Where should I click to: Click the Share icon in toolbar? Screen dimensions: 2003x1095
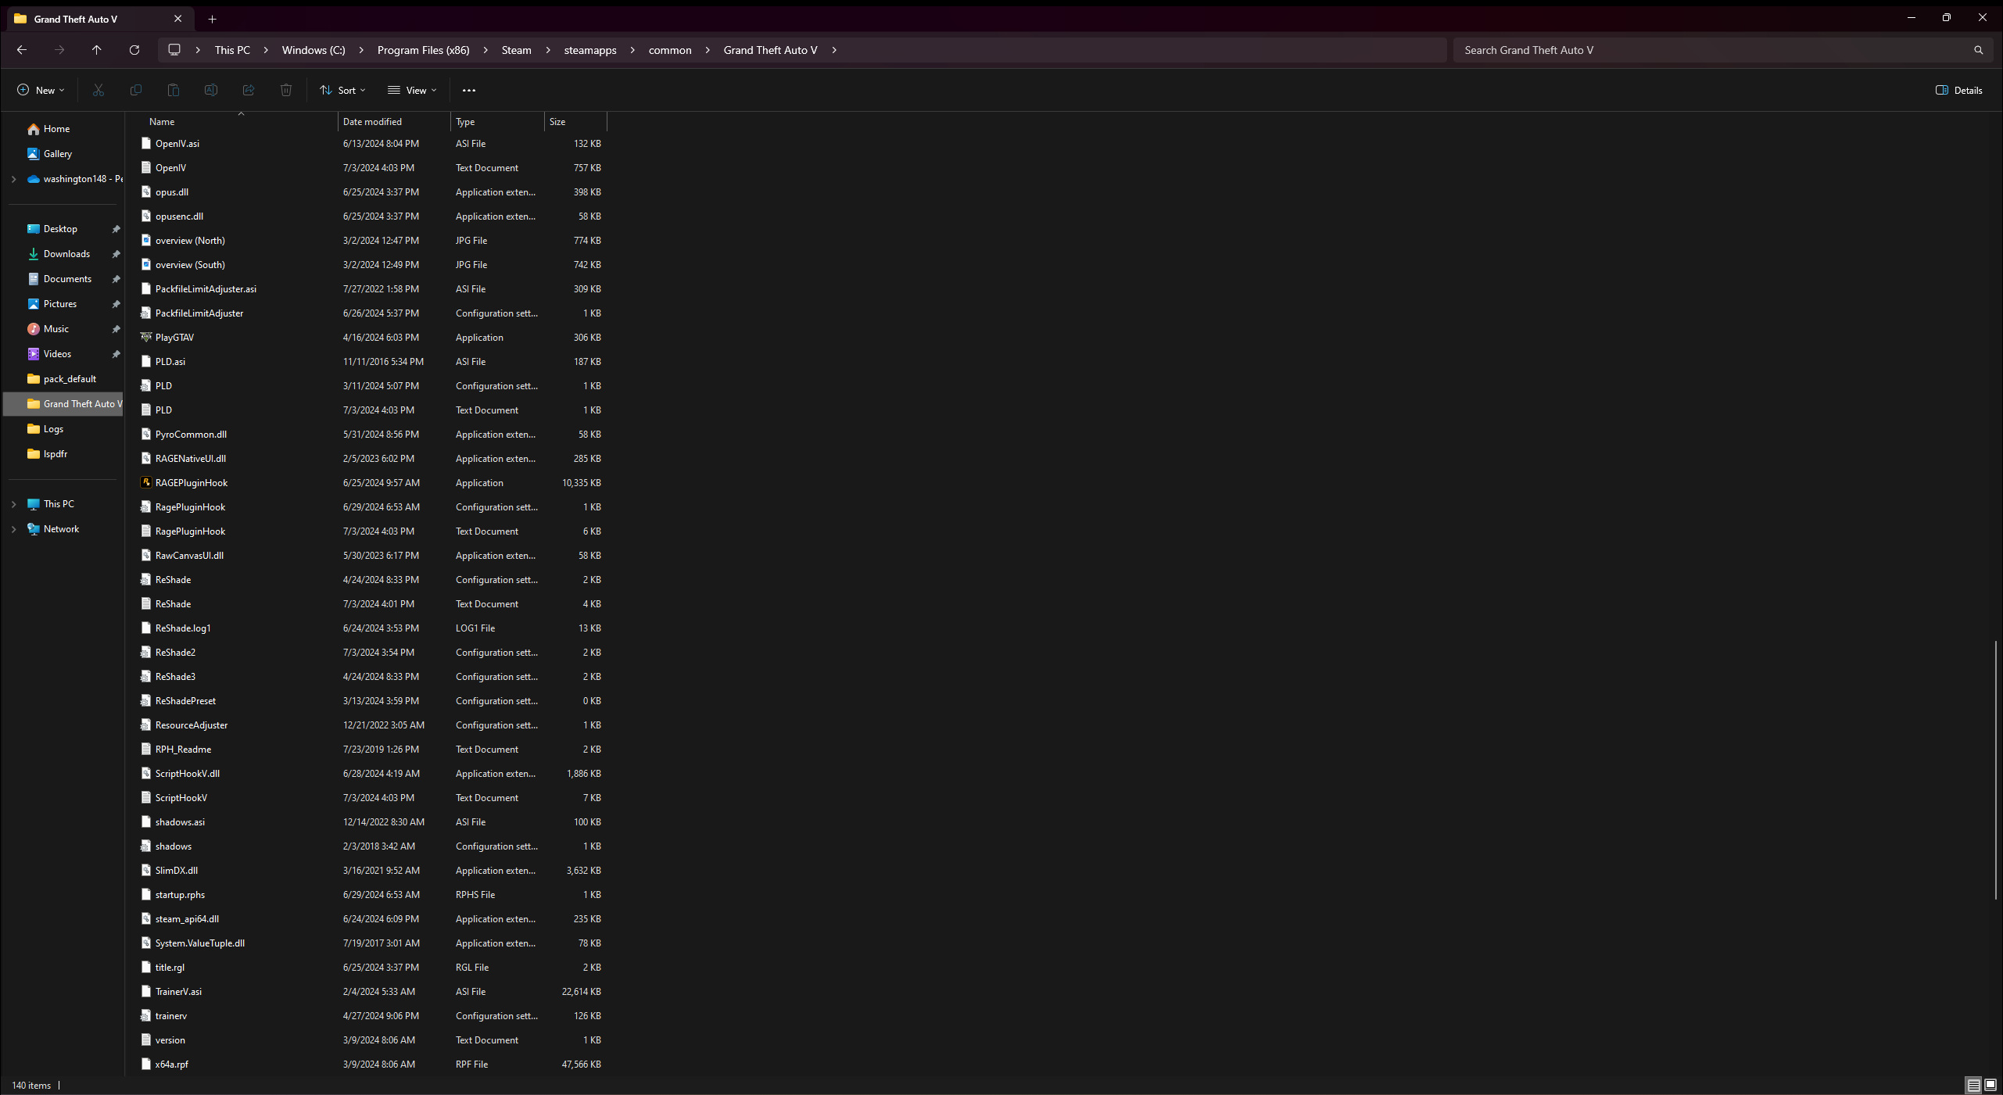(x=249, y=90)
